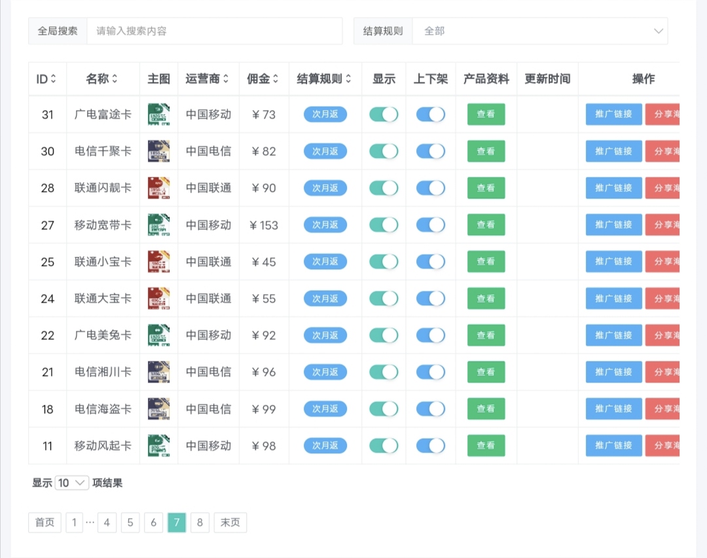
Task: Sort by 运营商 column header arrows
Action: 226,79
